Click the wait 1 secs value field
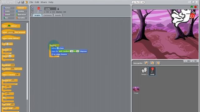This screenshot has height=112, width=200. pos(7,44)
